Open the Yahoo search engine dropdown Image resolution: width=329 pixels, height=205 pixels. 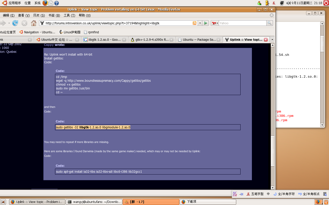point(215,23)
